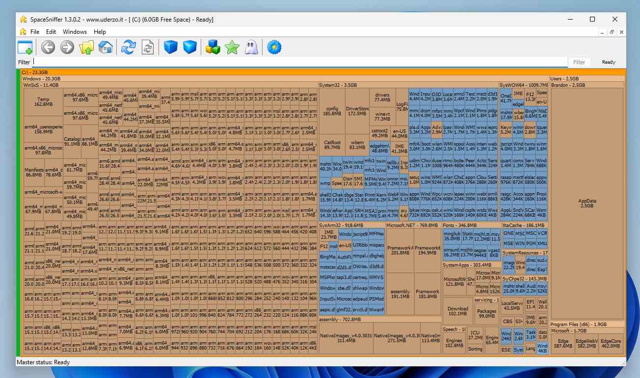This screenshot has height=378, width=640.
Task: Click the LocalServ 43.5MB block
Action: click(x=512, y=306)
